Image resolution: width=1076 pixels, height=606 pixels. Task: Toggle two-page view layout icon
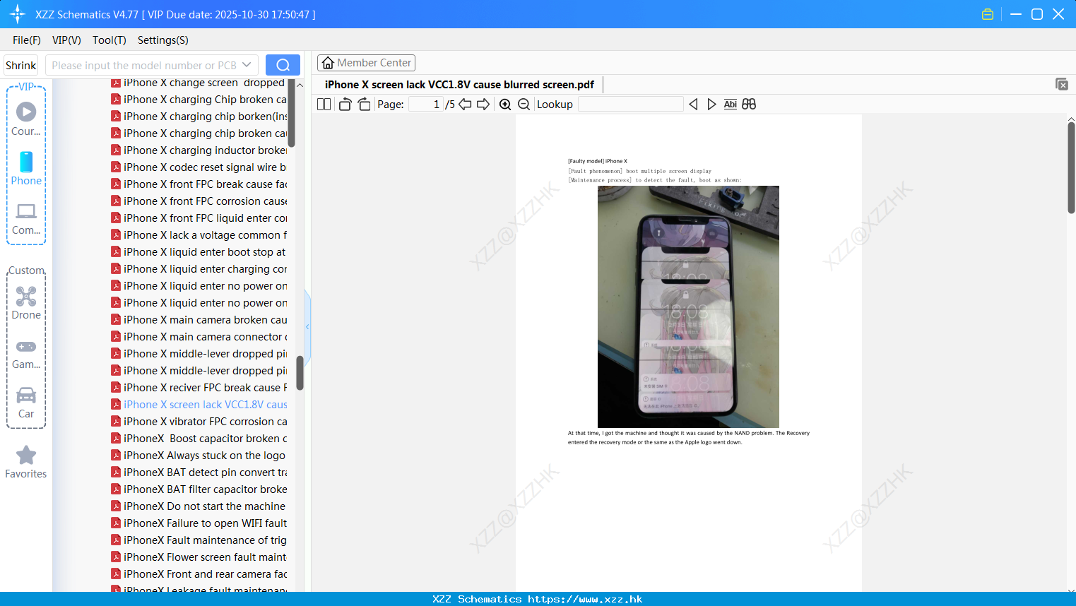click(324, 105)
